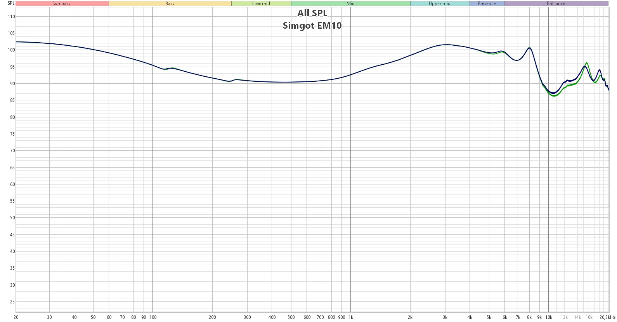Click the SPL axis label
Image resolution: width=617 pixels, height=322 pixels.
click(x=11, y=3)
